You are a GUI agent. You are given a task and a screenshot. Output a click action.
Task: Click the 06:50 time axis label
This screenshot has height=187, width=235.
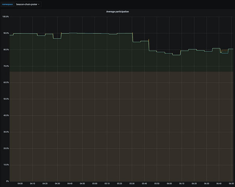coord(231,183)
